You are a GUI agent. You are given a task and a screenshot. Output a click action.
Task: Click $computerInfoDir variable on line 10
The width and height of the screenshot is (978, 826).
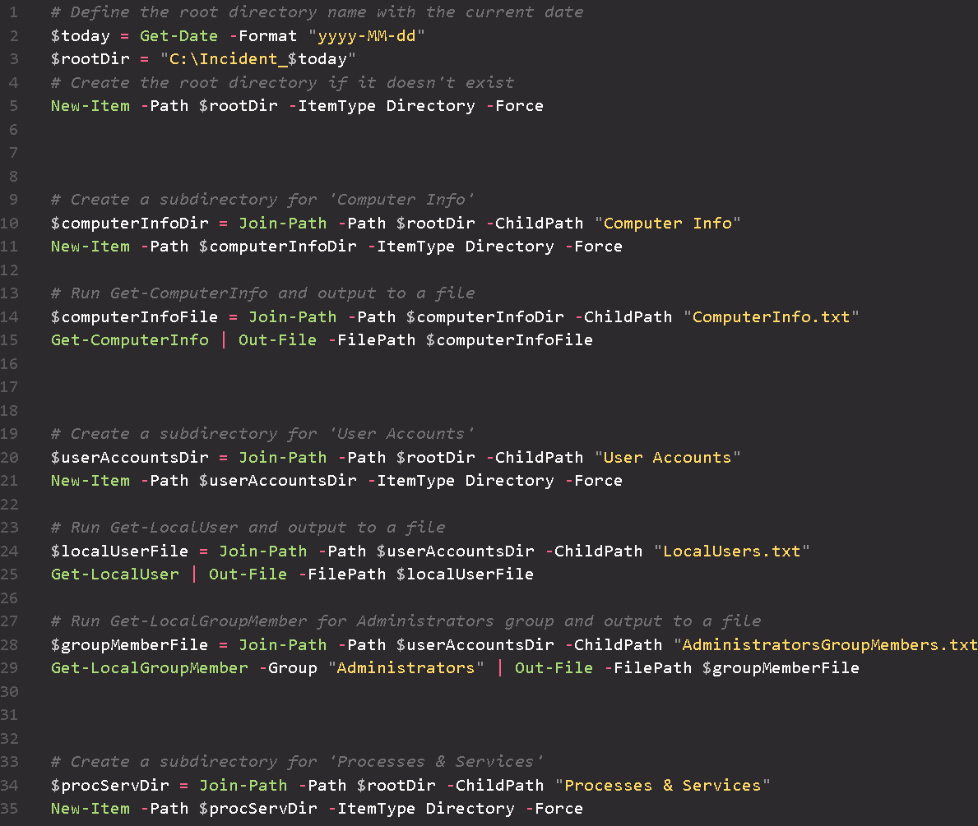tap(130, 224)
